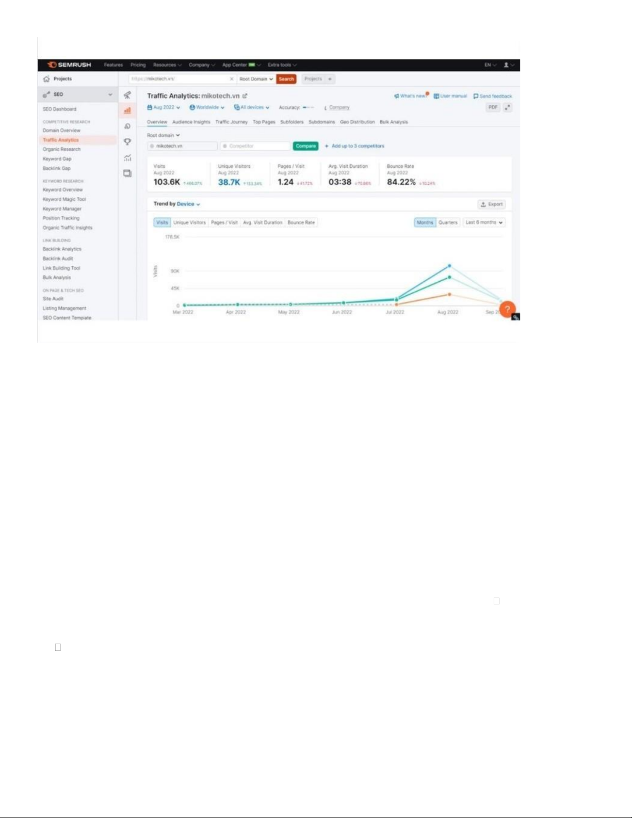Switch to the Subfolders tab
This screenshot has width=632, height=818.
[291, 122]
